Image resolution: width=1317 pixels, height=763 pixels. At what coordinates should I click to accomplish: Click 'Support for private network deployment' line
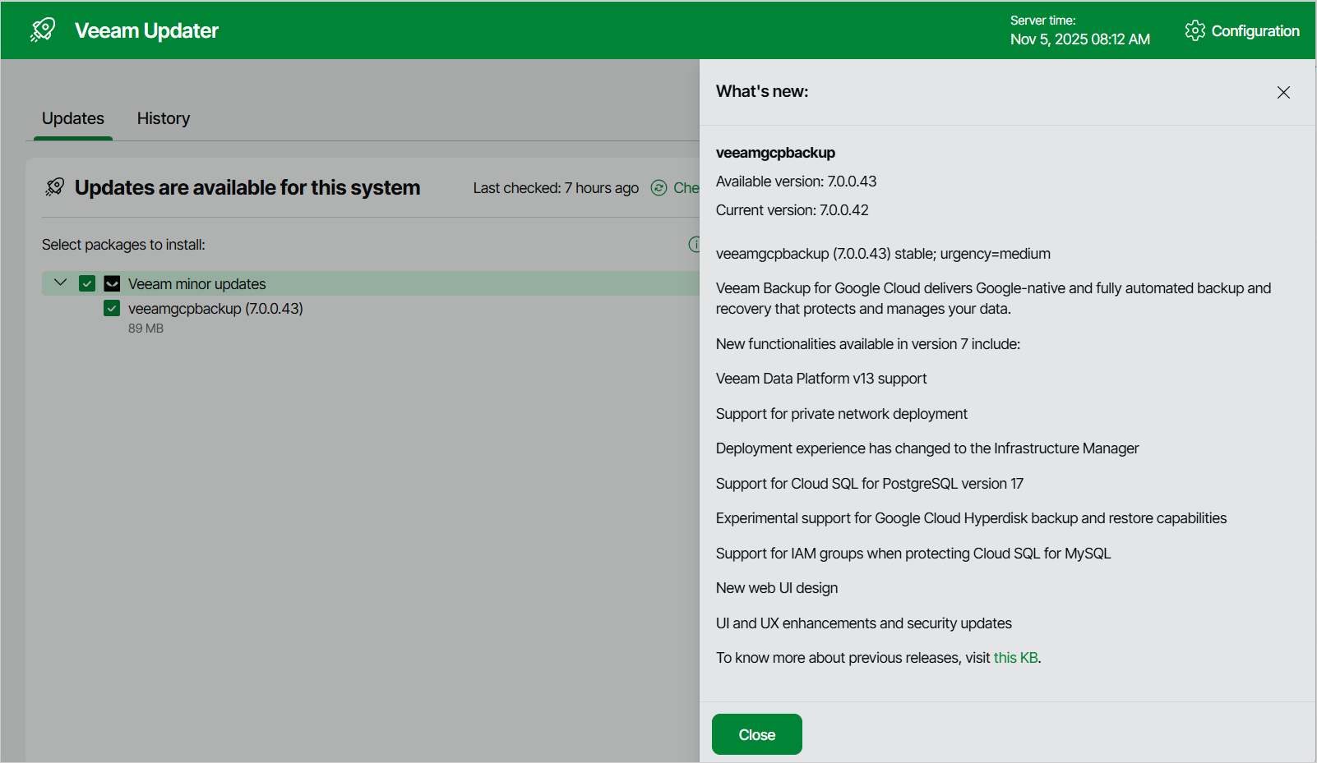click(841, 414)
